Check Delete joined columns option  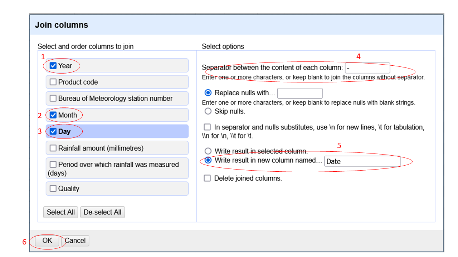(207, 178)
